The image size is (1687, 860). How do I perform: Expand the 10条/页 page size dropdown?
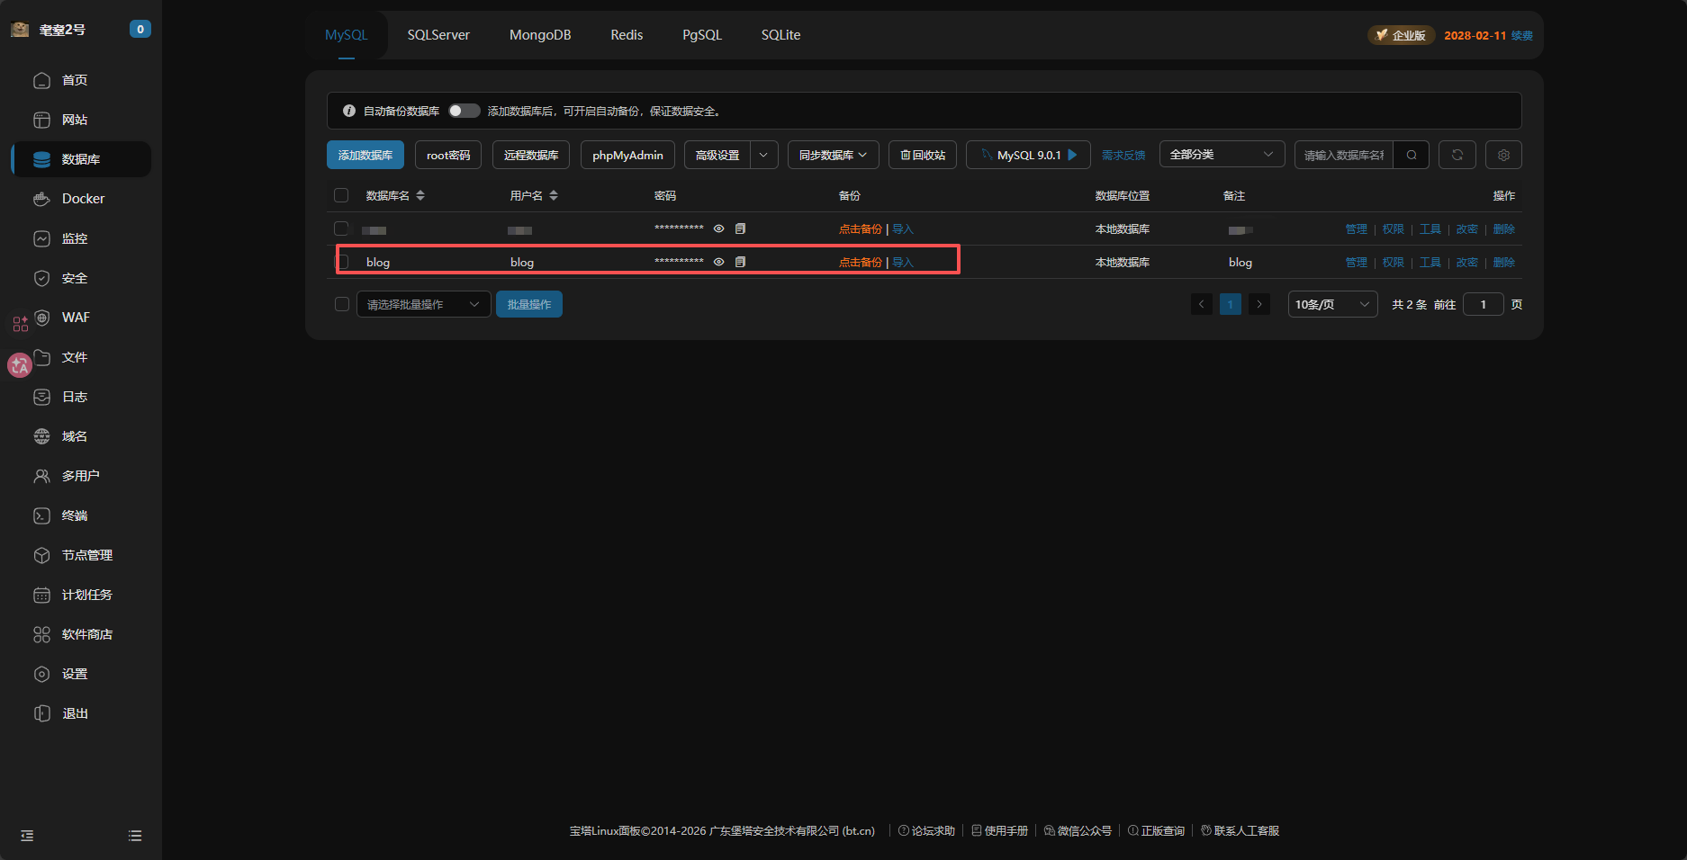click(x=1331, y=304)
